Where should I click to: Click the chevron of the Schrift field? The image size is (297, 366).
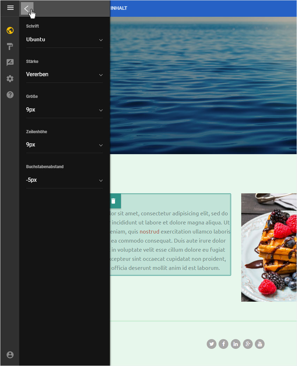pos(101,40)
